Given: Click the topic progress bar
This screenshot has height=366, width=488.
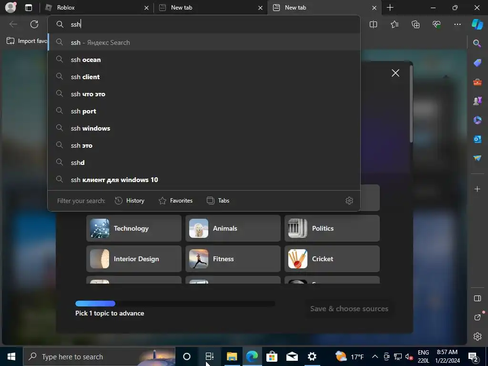Looking at the screenshot, I should click(x=175, y=304).
